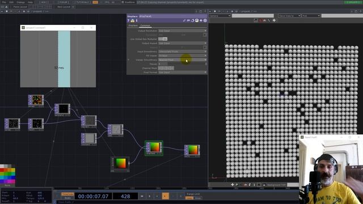Screen dimensions: 363x204
Task: Click the orange highlighted button in the top bar
Action: point(95,2)
